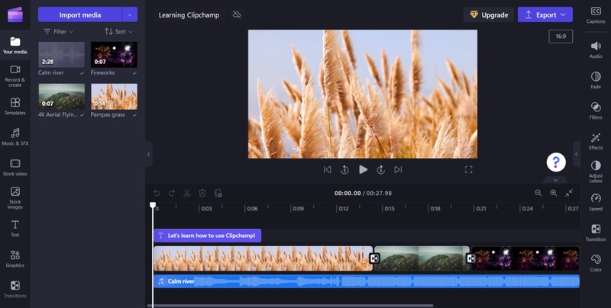Select the Fireworks media thumbnail

114,54
